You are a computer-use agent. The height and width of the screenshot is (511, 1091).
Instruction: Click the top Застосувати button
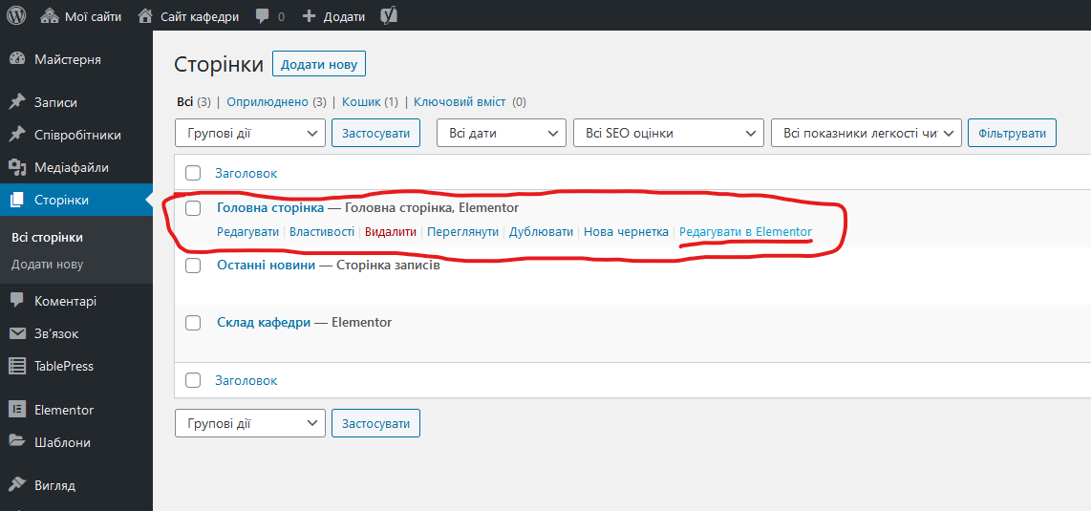point(375,133)
